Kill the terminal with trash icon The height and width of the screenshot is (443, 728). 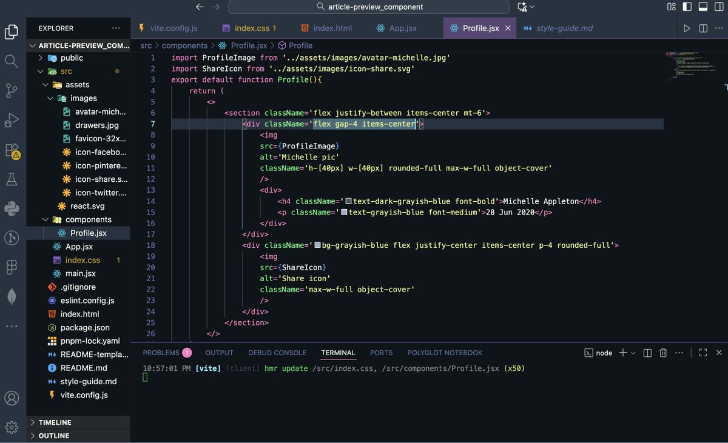coord(663,353)
